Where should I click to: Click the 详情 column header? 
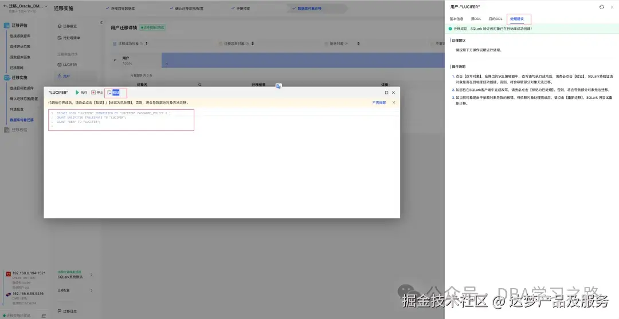[x=385, y=85]
